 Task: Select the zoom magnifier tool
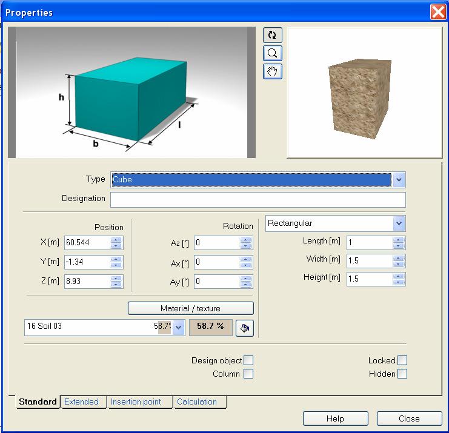click(x=272, y=53)
